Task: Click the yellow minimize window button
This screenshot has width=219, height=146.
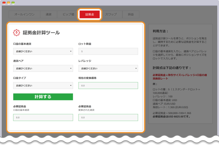Action: pyautogui.click(x=8, y=3)
